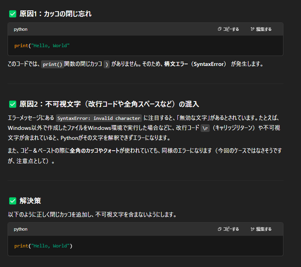Click the green checkmark beside 原因1 heading
Screen dimensions: 301x267
(x=13, y=14)
